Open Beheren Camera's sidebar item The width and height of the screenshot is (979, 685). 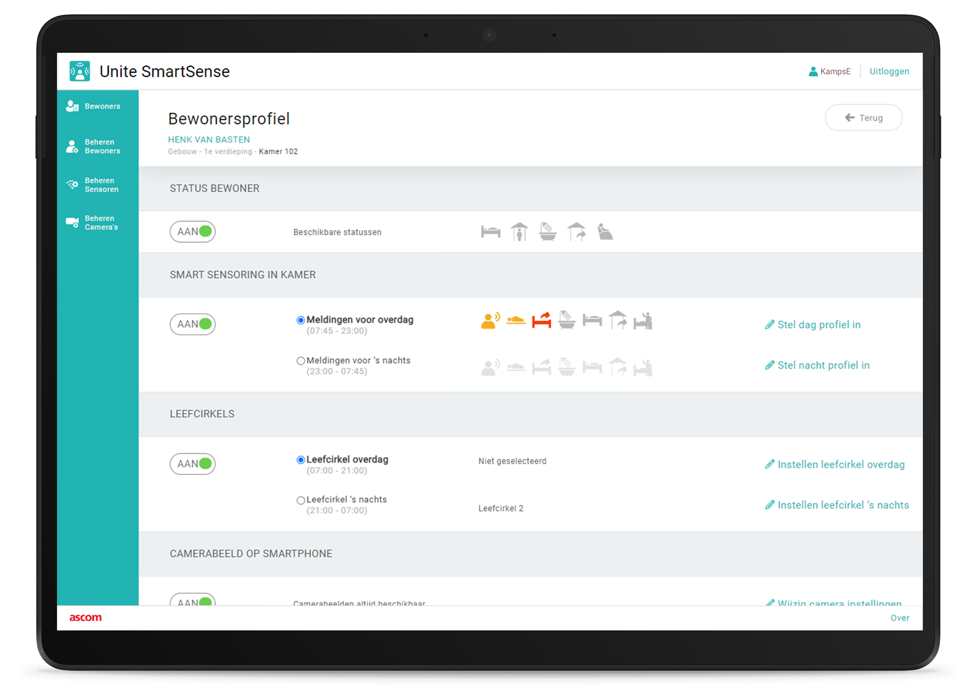94,223
